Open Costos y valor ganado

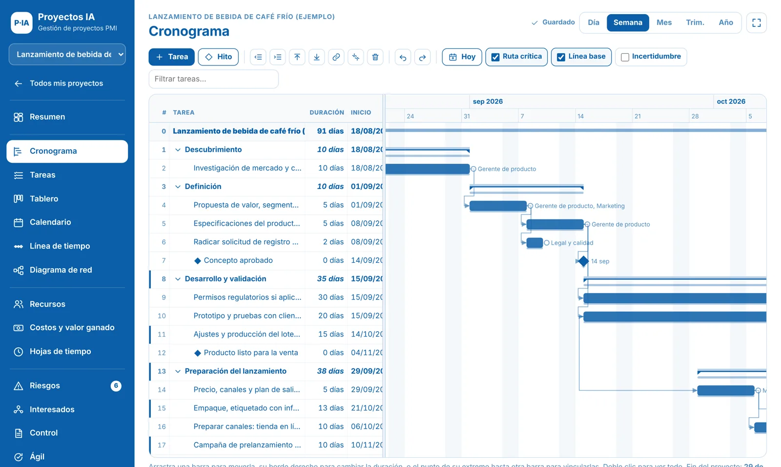click(67, 328)
